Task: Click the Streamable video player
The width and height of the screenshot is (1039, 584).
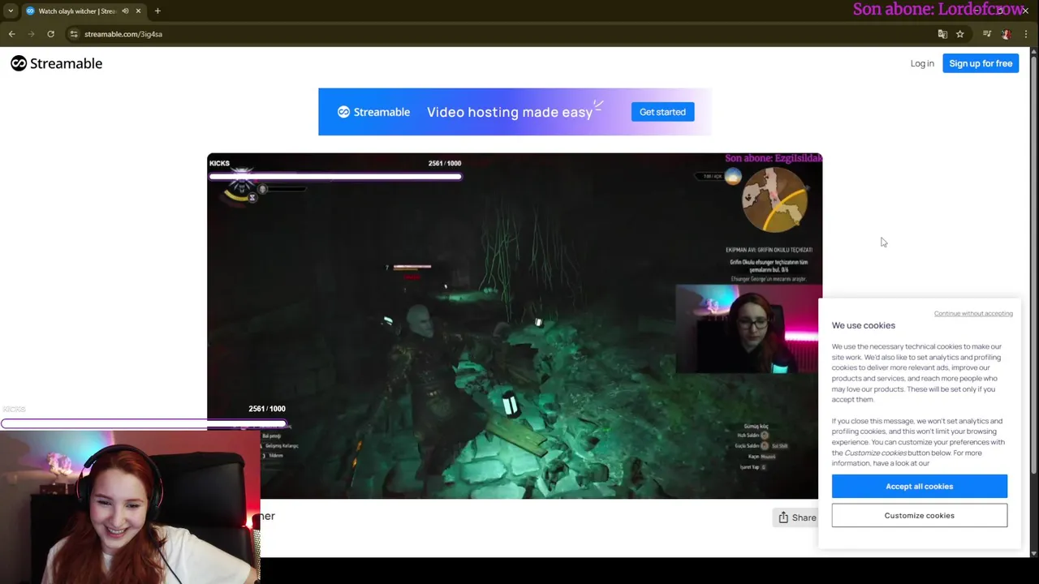Action: pyautogui.click(x=515, y=325)
